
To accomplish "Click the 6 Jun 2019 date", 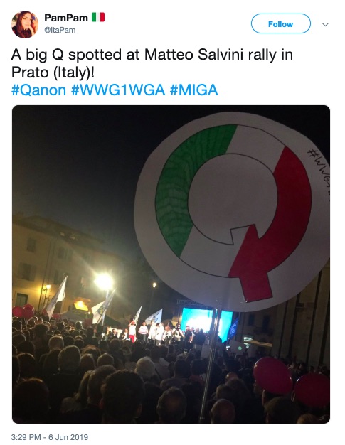I will pos(68,437).
